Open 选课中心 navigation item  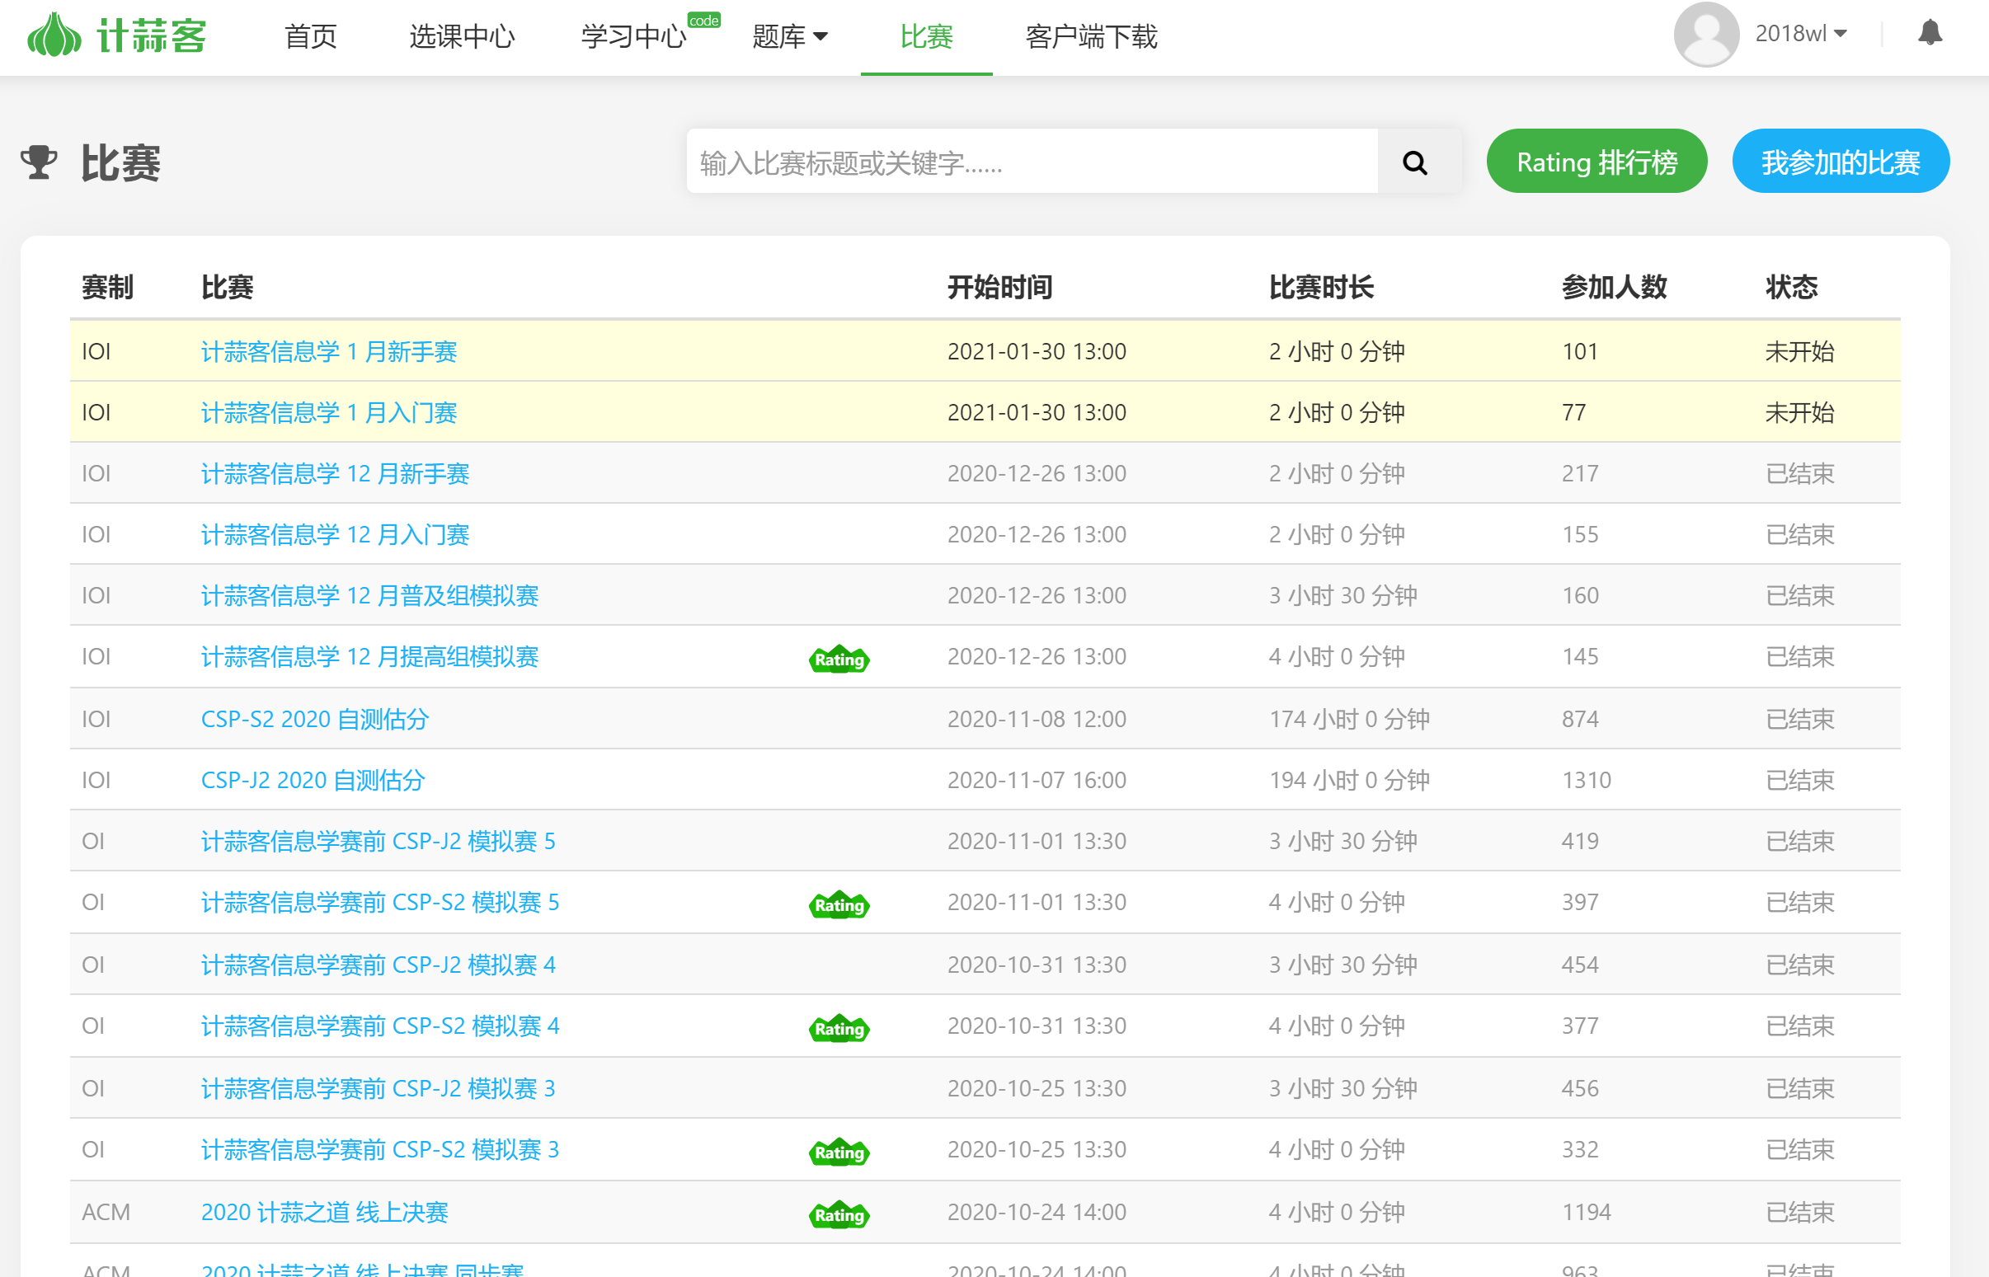pyautogui.click(x=462, y=36)
